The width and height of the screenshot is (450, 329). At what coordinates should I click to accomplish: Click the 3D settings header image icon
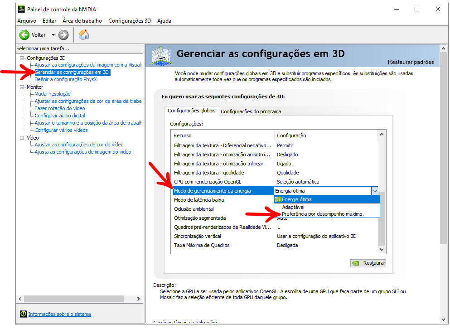point(161,56)
